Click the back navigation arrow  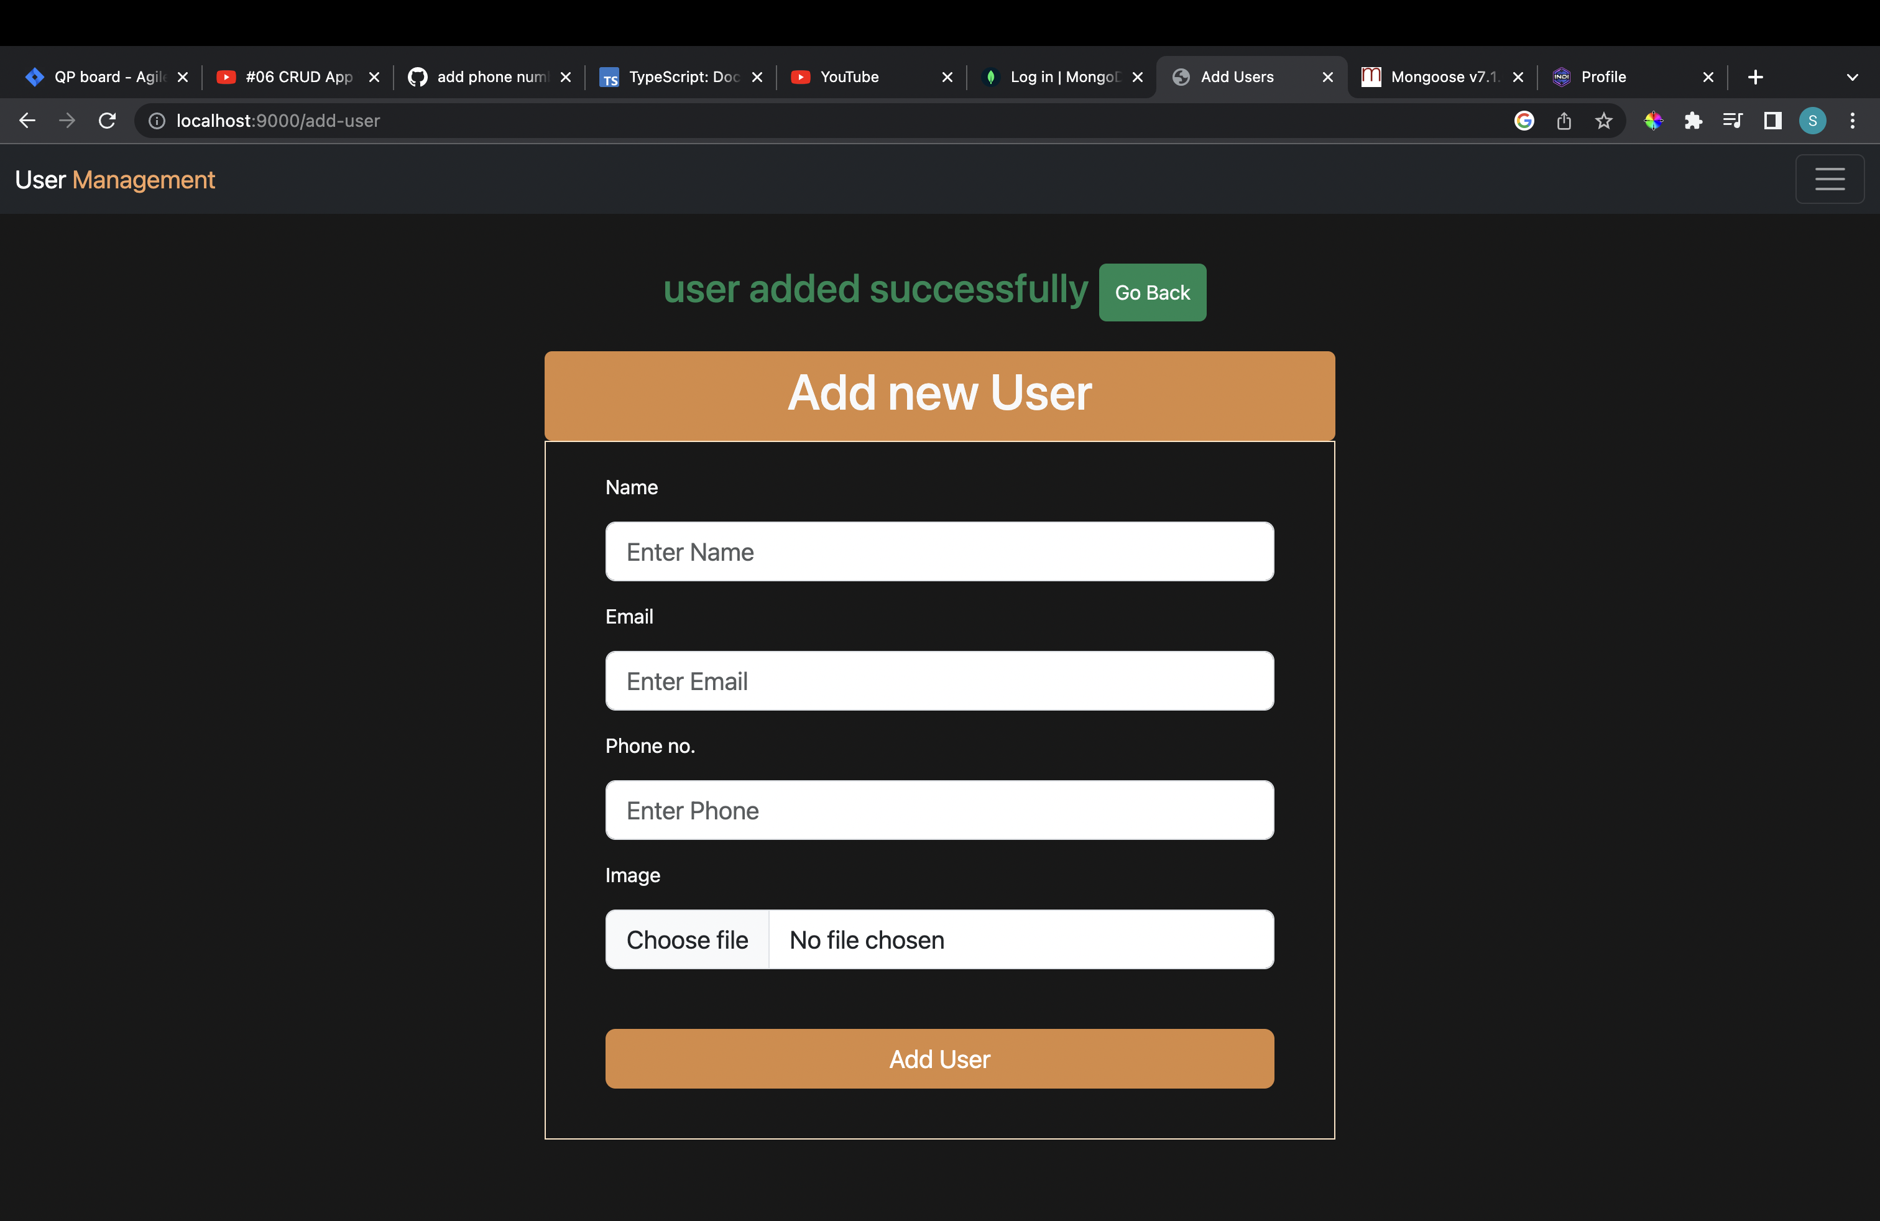(27, 121)
